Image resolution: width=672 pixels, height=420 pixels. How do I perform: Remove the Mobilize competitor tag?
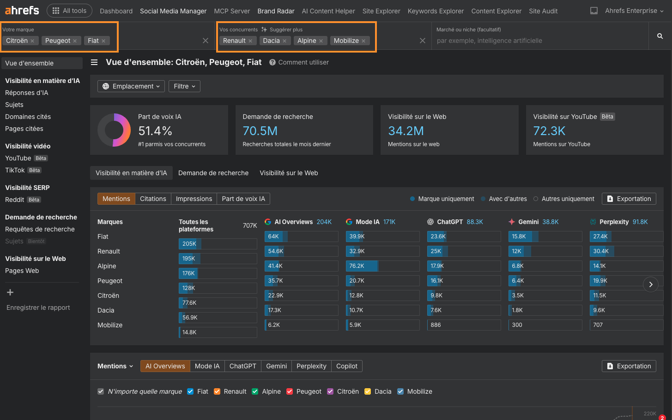click(x=363, y=41)
